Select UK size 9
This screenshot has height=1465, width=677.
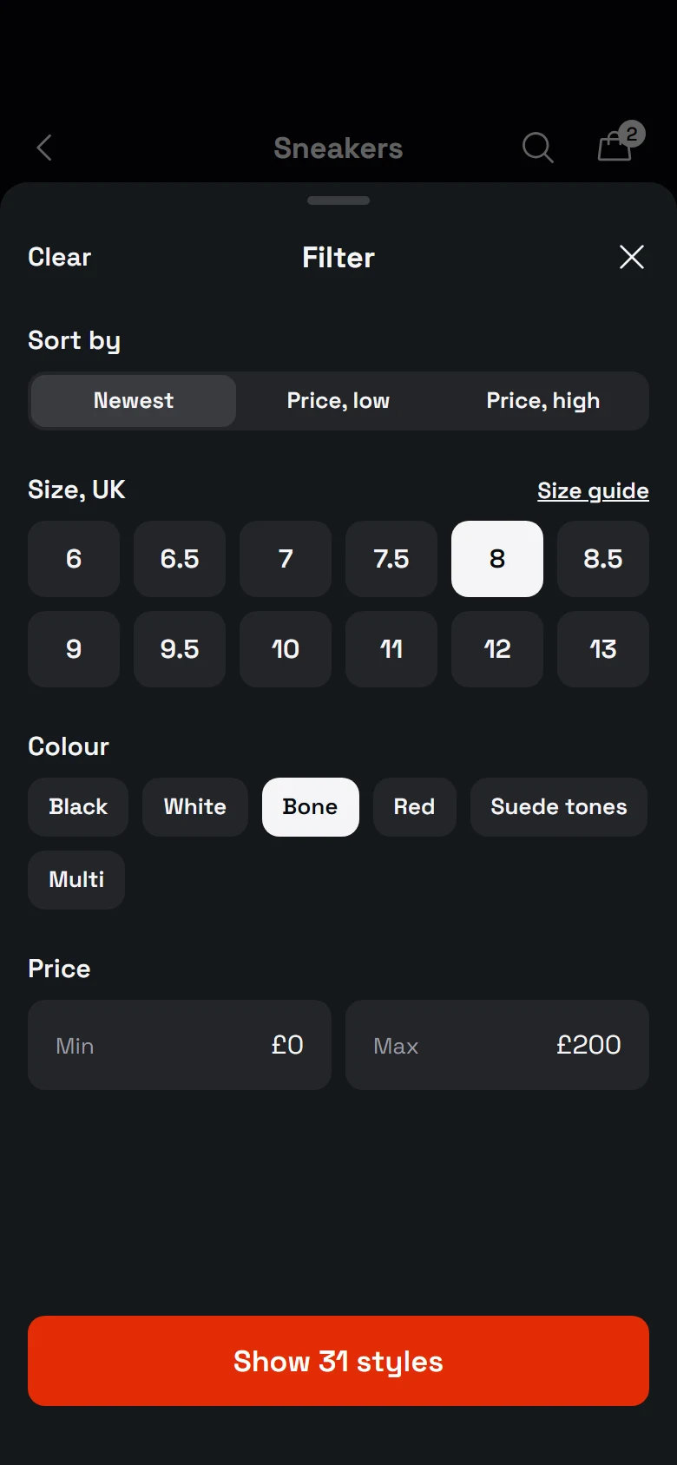click(x=74, y=649)
